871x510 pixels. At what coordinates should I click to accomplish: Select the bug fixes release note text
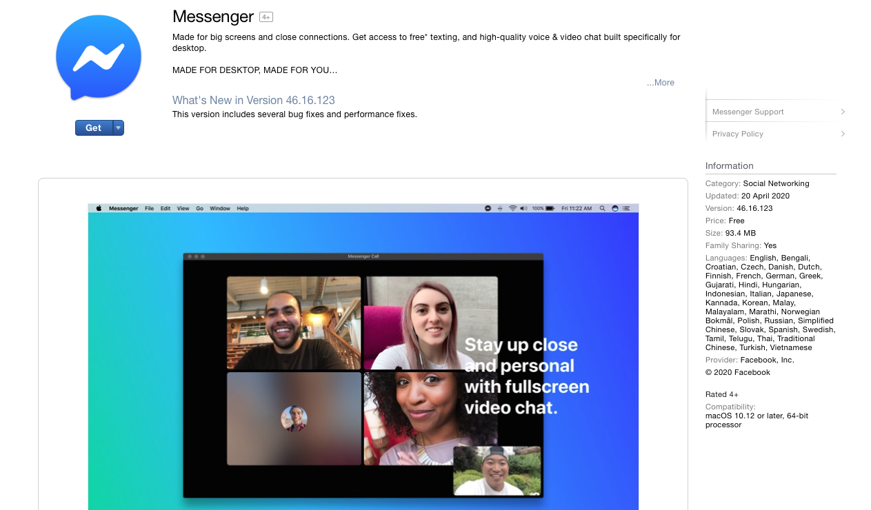pyautogui.click(x=294, y=114)
